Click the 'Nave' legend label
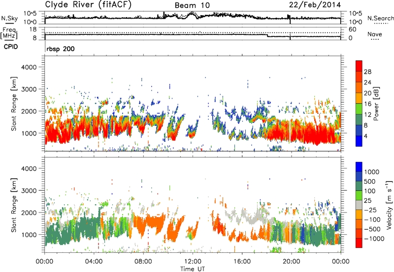Image resolution: width=394 pixels, height=272 pixels. 375,34
